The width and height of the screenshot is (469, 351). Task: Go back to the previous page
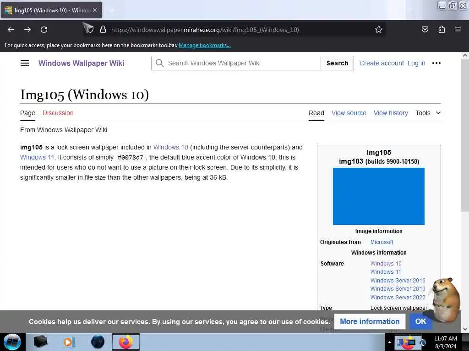click(11, 30)
